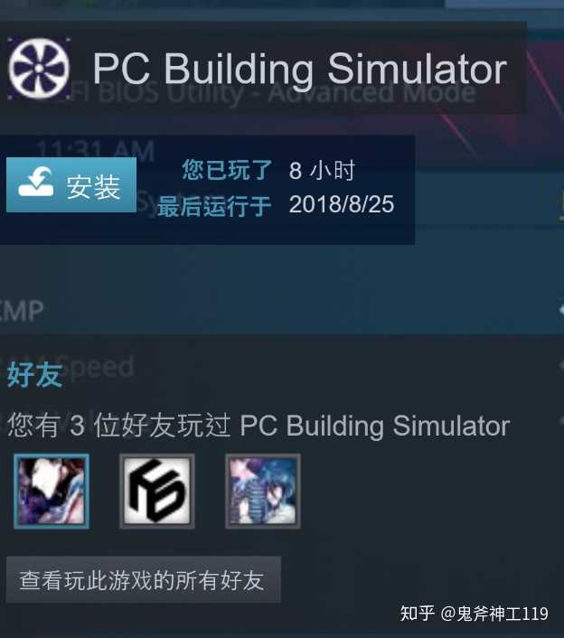Click the faded Speed text behind 好友
564x638 pixels.
point(102,368)
